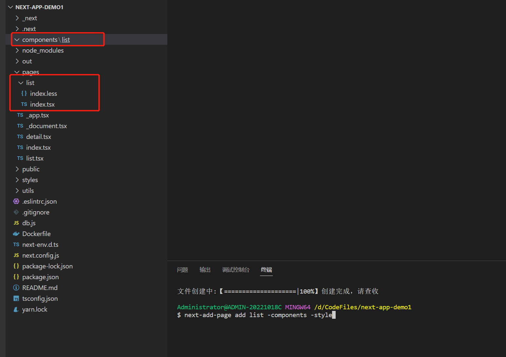Open tsconfig.json file
This screenshot has width=506, height=357.
click(40, 298)
